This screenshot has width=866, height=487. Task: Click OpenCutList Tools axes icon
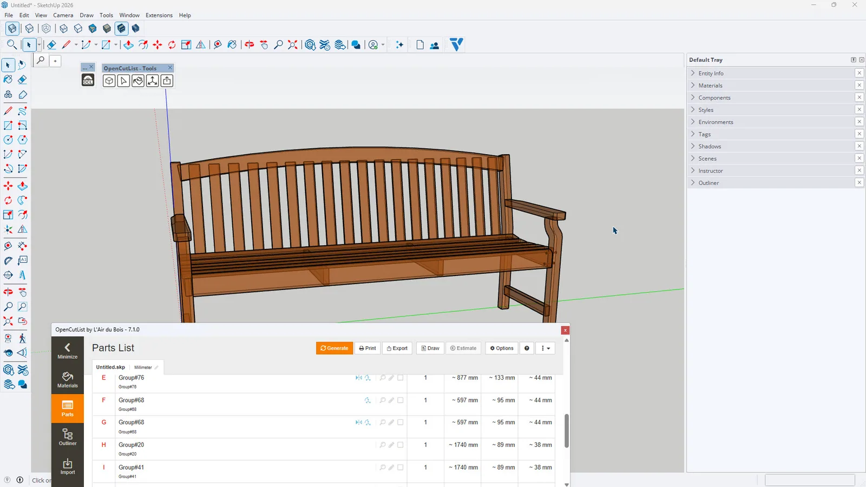[x=153, y=81]
